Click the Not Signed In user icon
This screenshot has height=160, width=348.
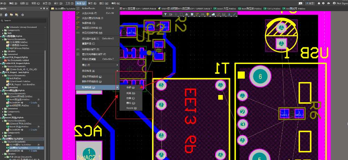tap(334, 3)
